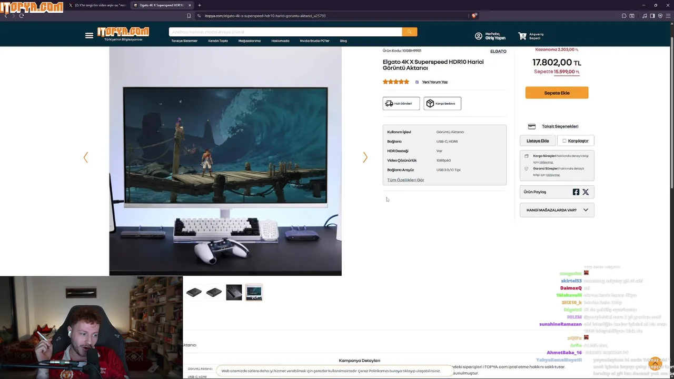Image resolution: width=674 pixels, height=379 pixels.
Task: Follow tıklayınız link for Kargo Süreçleri
Action: point(546,162)
